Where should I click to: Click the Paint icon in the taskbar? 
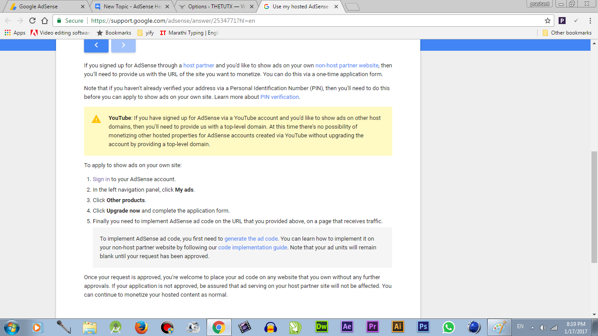(499, 327)
